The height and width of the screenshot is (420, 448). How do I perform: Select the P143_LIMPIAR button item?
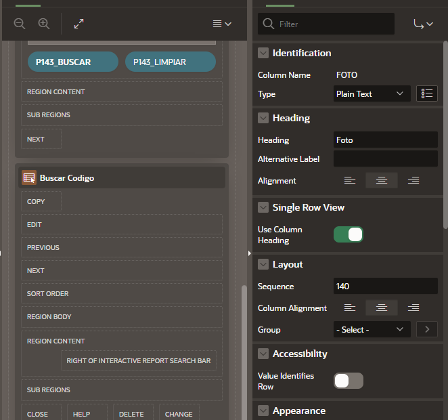point(171,62)
